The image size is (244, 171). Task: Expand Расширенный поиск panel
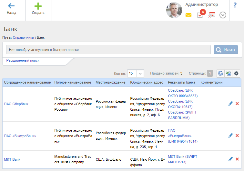(23, 60)
